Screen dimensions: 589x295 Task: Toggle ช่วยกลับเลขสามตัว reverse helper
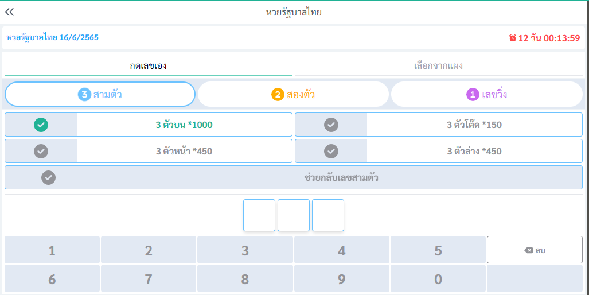(49, 177)
